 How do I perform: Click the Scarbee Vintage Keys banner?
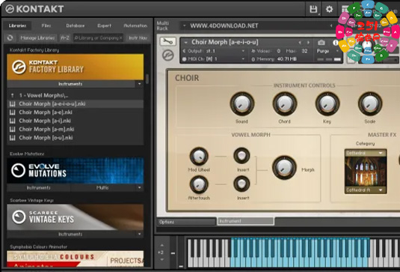76,217
